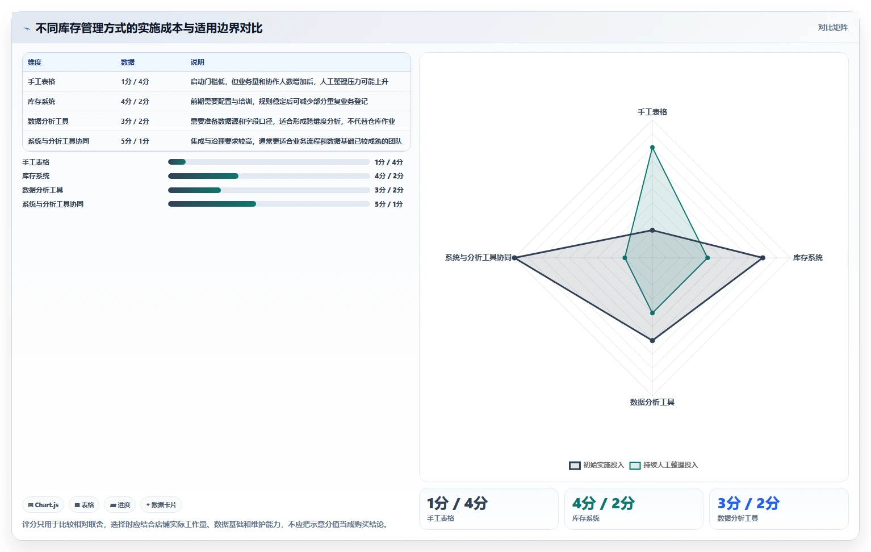Click the 库存系统 progress bar

pyautogui.click(x=269, y=176)
